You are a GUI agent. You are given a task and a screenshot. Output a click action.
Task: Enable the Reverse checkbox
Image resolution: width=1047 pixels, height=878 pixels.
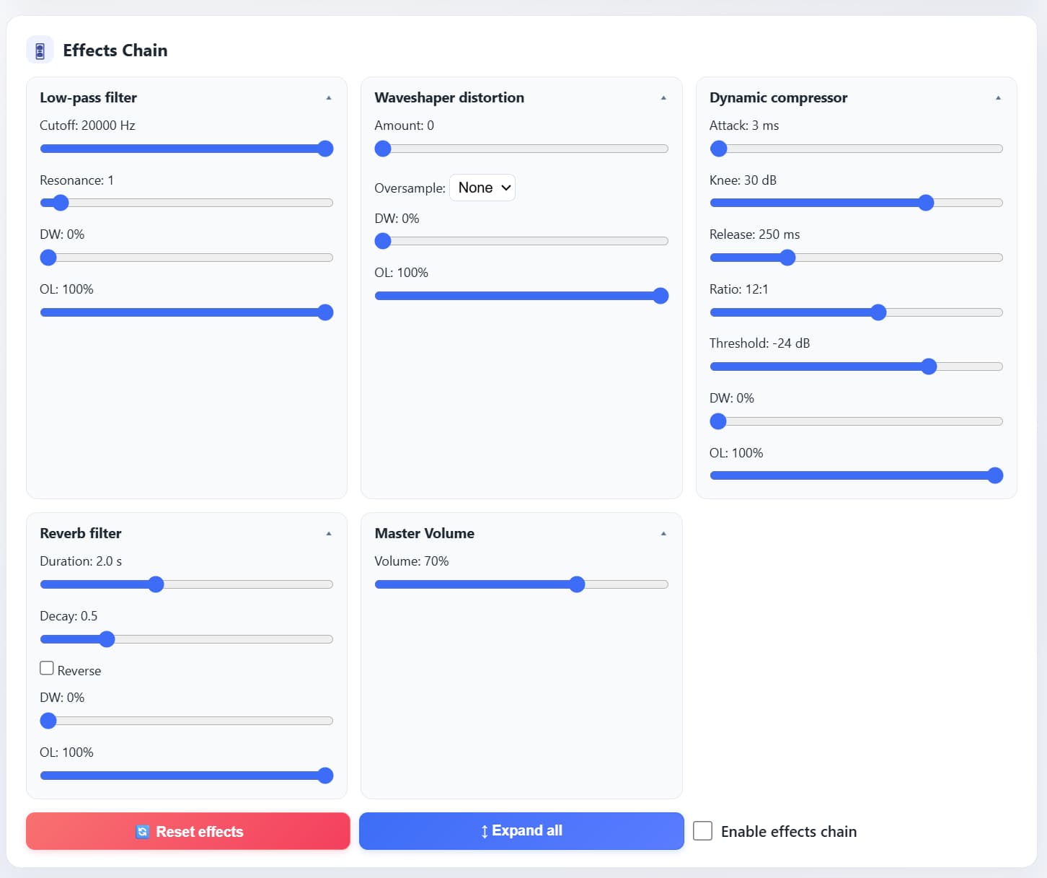47,668
